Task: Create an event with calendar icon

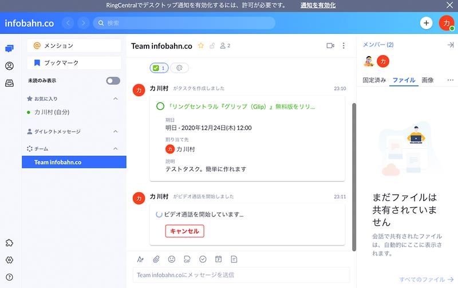Action: click(x=218, y=259)
